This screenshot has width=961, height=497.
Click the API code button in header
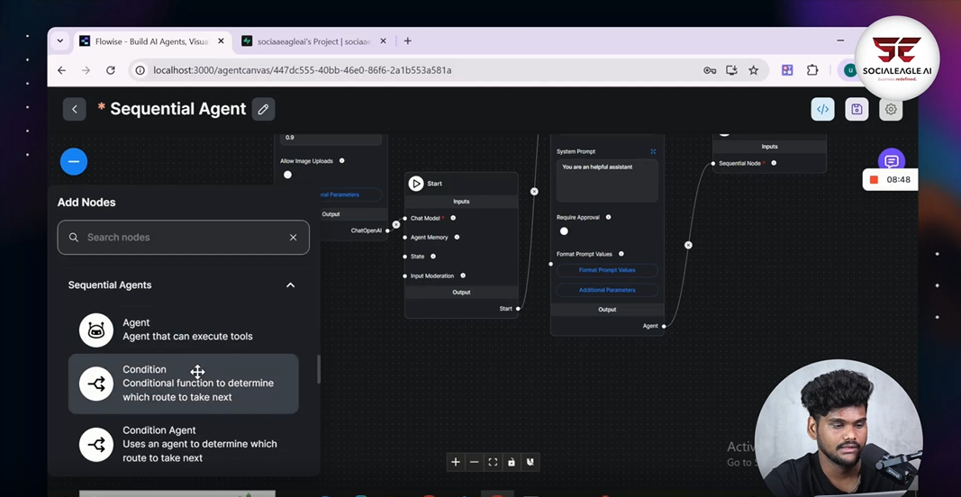pyautogui.click(x=822, y=109)
